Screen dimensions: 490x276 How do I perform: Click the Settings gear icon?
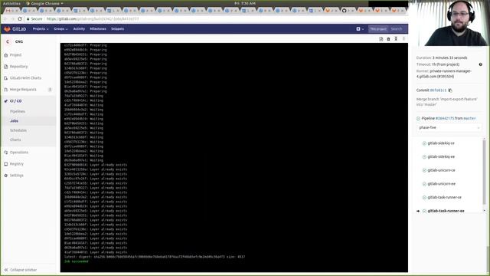pyautogui.click(x=5, y=176)
